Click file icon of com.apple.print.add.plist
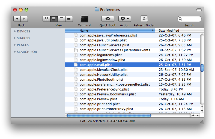The height and width of the screenshot is (139, 215). (x=76, y=104)
